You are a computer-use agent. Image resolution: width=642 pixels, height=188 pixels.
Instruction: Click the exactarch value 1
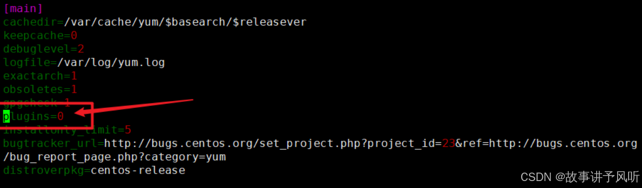point(74,76)
